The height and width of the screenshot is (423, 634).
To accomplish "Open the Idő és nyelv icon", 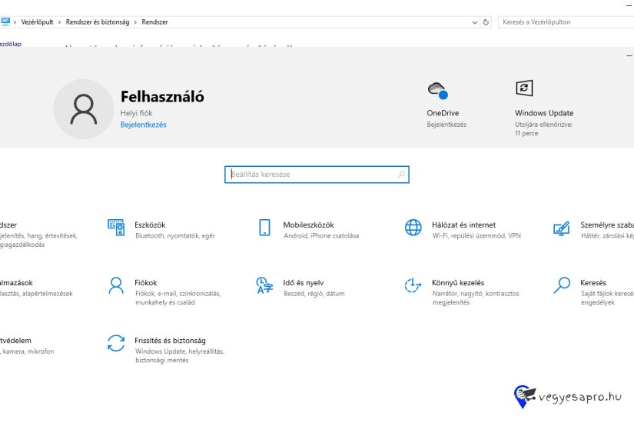I will coord(264,285).
